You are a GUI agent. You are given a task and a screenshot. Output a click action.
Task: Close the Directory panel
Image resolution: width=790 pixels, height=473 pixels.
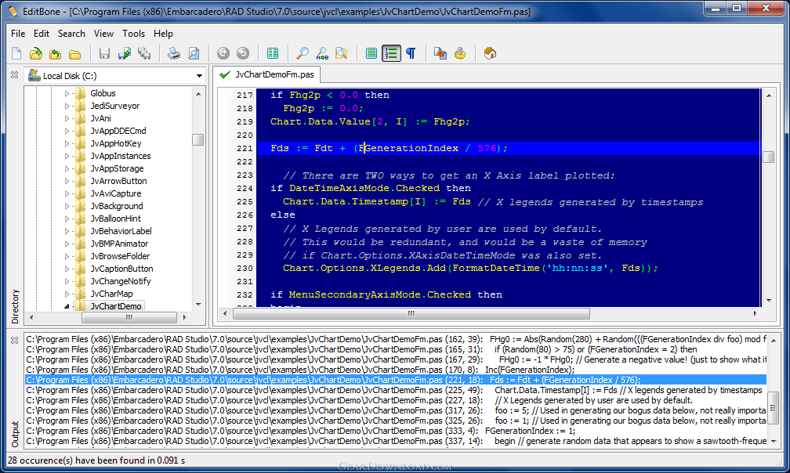coord(15,75)
